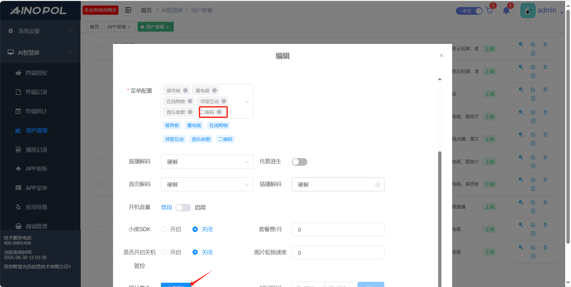Click the admin avatar image
Viewport: 571px width, 287px height.
[x=528, y=11]
